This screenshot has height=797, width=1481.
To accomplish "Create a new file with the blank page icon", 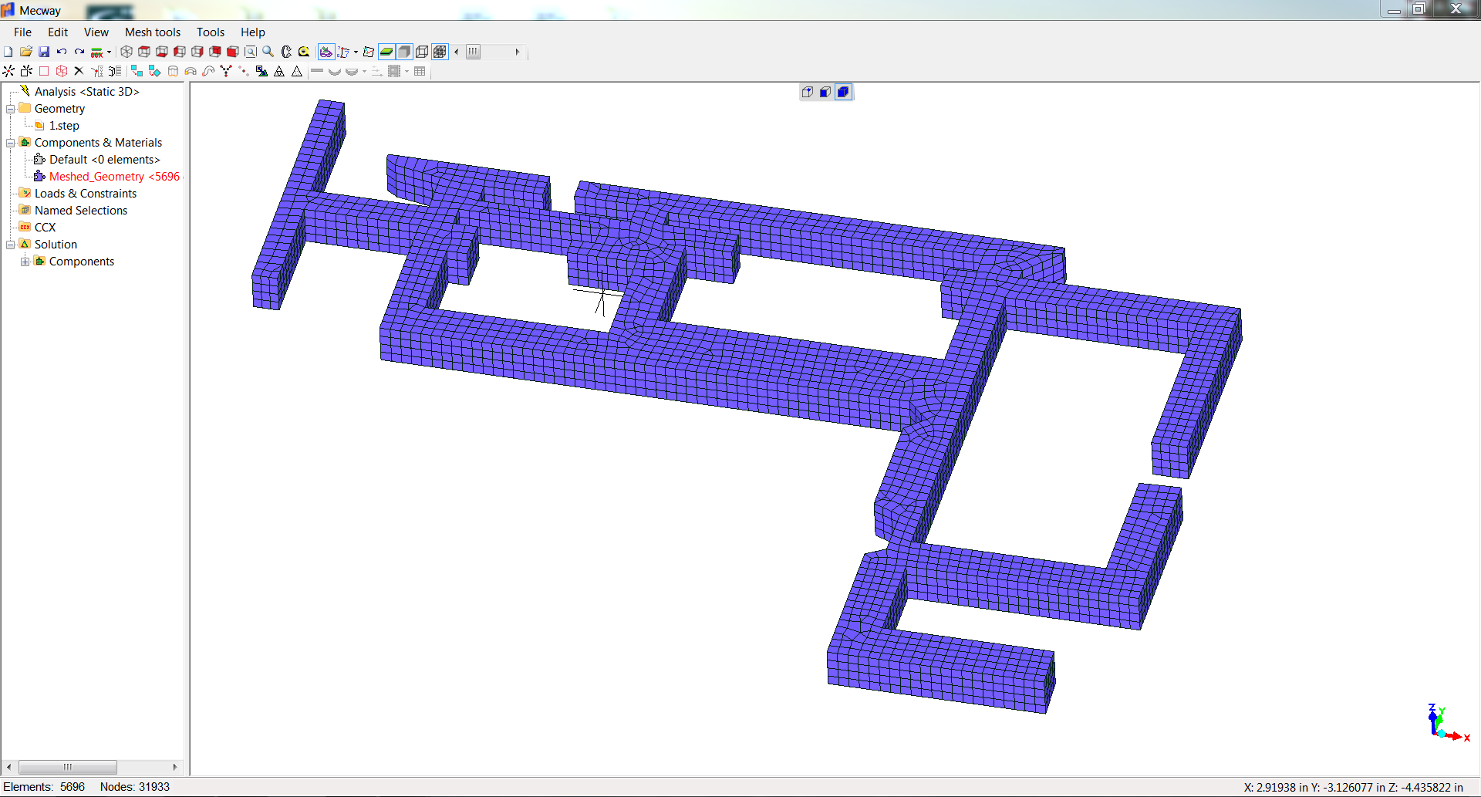I will click(x=8, y=52).
